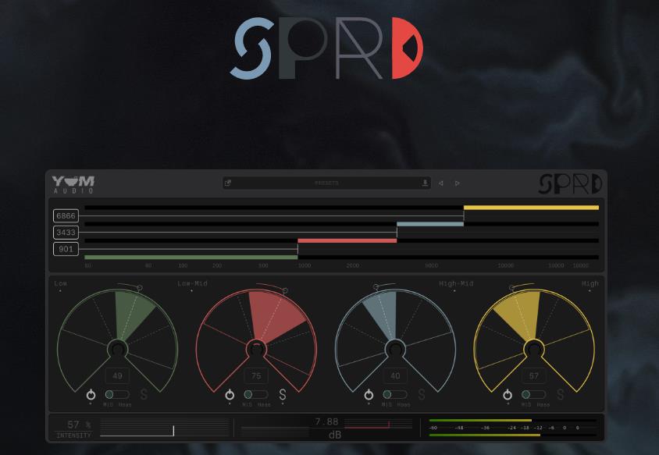
Task: Click the red low-mid band frequency bar
Action: tap(347, 240)
